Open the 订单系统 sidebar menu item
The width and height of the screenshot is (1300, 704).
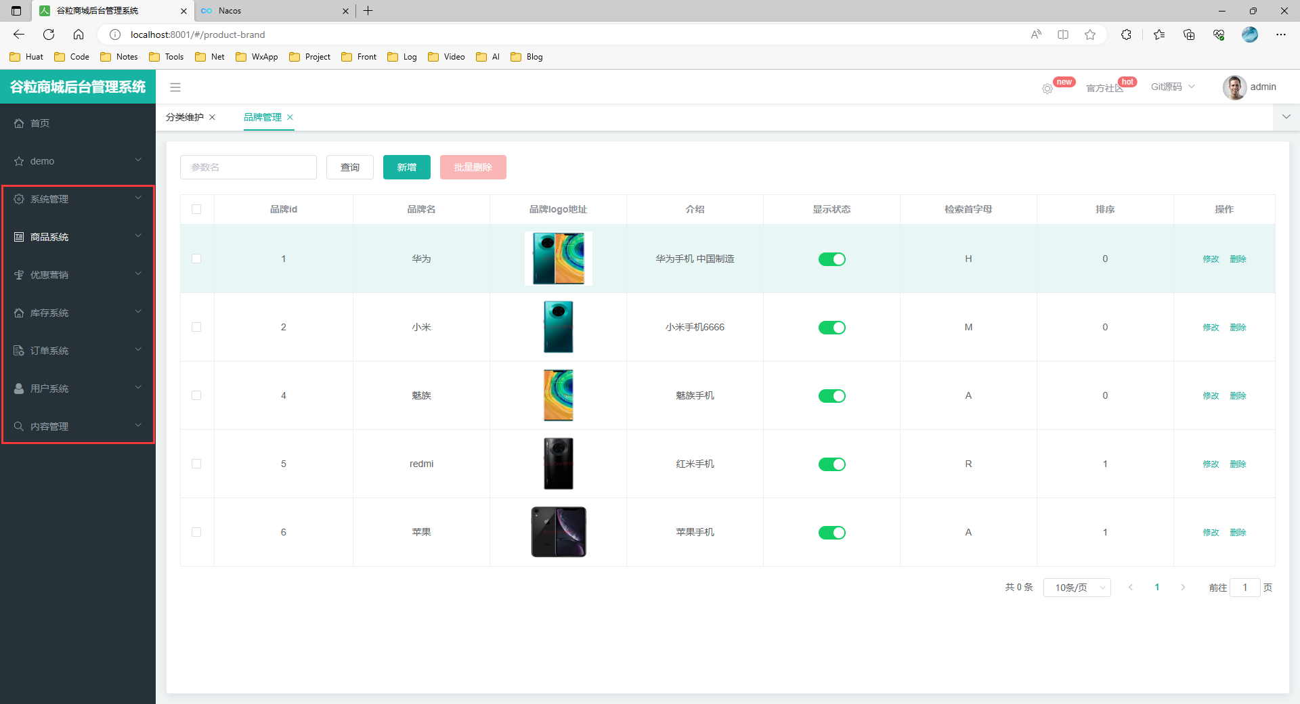(x=78, y=351)
